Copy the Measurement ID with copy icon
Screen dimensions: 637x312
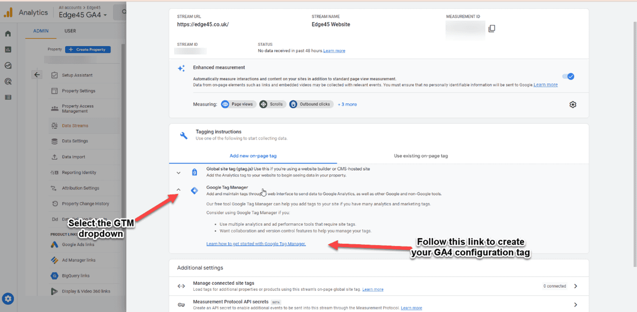491,29
